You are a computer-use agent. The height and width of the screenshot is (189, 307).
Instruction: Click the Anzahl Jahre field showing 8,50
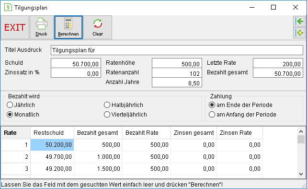177,83
